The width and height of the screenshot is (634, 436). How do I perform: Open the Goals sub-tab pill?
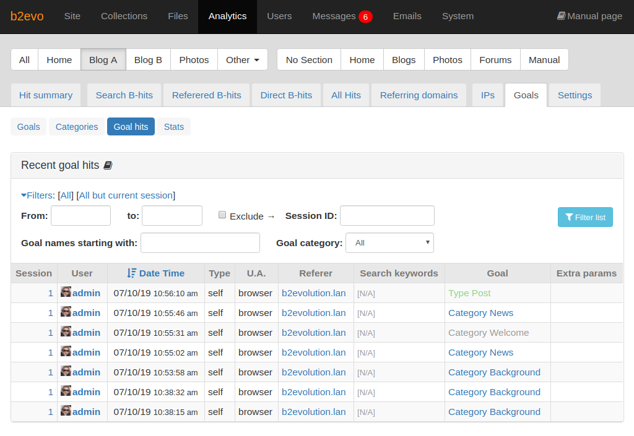28,127
